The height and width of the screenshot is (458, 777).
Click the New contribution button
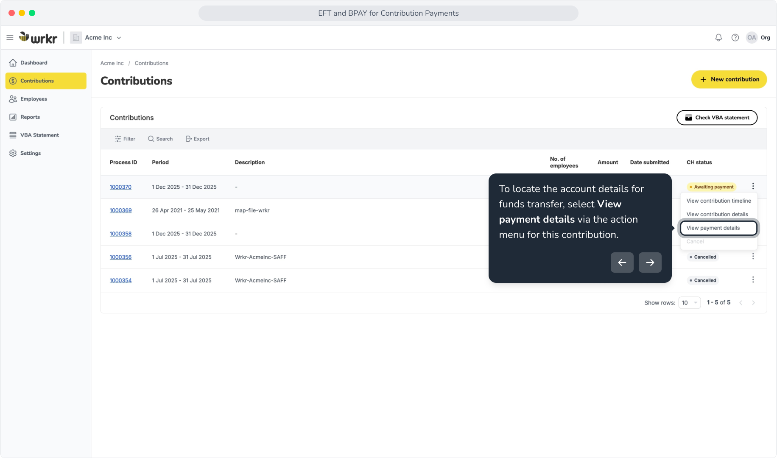coord(729,80)
